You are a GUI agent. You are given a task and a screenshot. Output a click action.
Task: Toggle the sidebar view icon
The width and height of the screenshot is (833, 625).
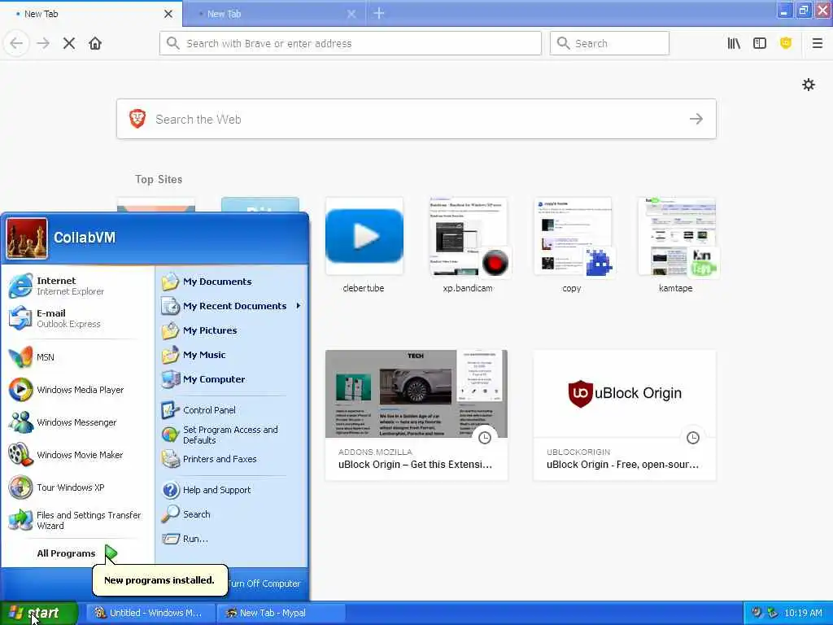[760, 44]
